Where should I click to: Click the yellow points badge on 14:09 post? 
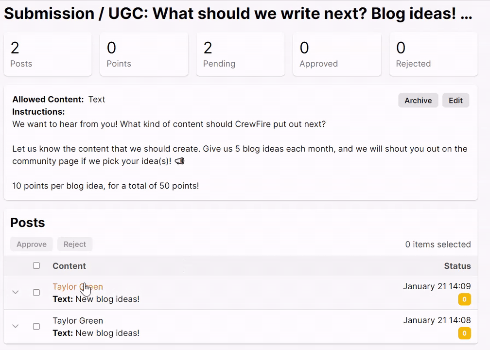click(x=464, y=299)
